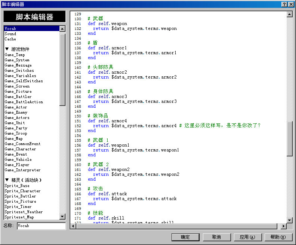This screenshot has height=245, width=296.
Task: Click the 确定 (OK) button
Action: 185,237
